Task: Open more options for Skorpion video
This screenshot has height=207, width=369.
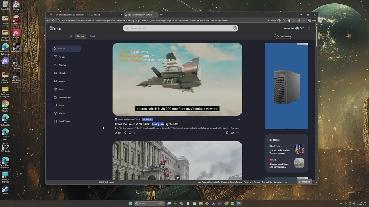Action: 238,133
